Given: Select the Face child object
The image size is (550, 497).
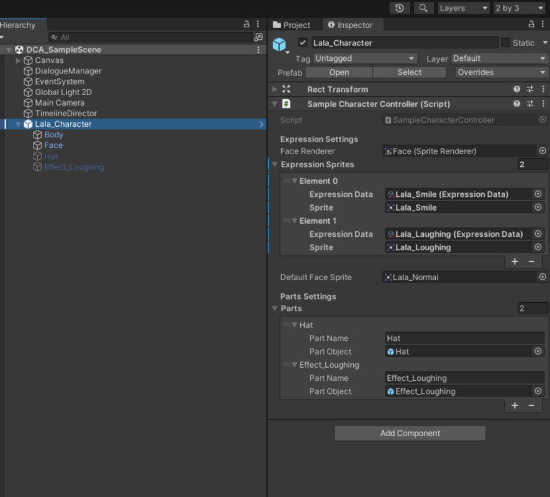Looking at the screenshot, I should [53, 145].
